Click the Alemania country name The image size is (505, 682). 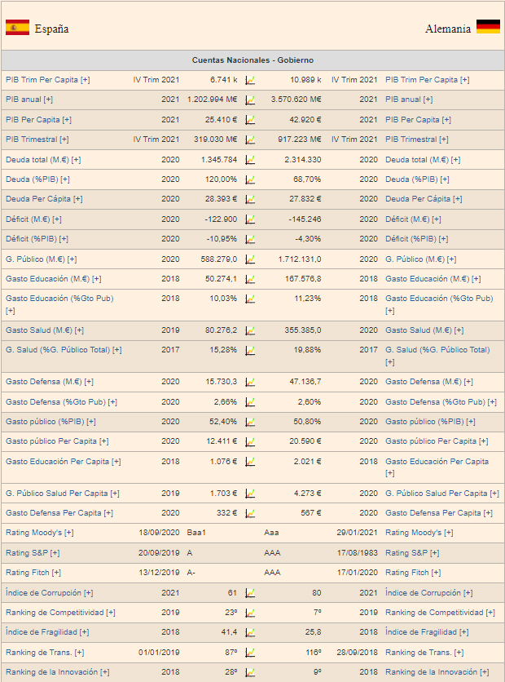point(447,29)
